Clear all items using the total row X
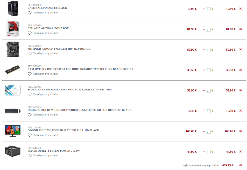Viewport: 247px width, 170px height. [240, 165]
